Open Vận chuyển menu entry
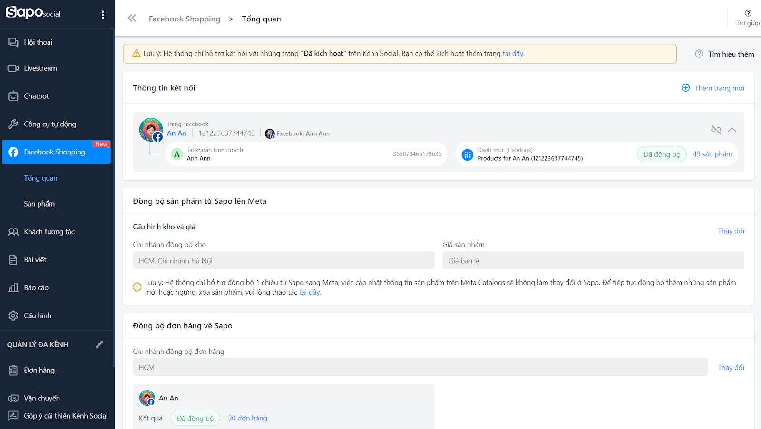Image resolution: width=761 pixels, height=429 pixels. [x=42, y=398]
